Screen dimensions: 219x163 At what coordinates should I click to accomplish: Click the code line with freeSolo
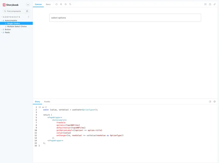click(61, 123)
